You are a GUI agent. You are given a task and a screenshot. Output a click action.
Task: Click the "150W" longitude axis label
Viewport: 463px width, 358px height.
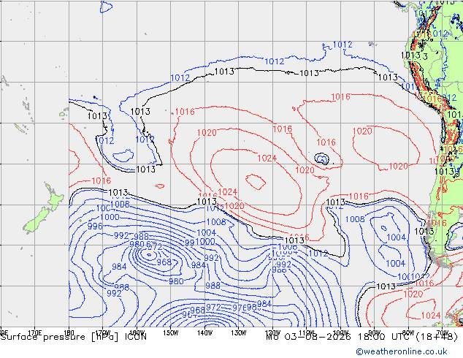coord(171,332)
